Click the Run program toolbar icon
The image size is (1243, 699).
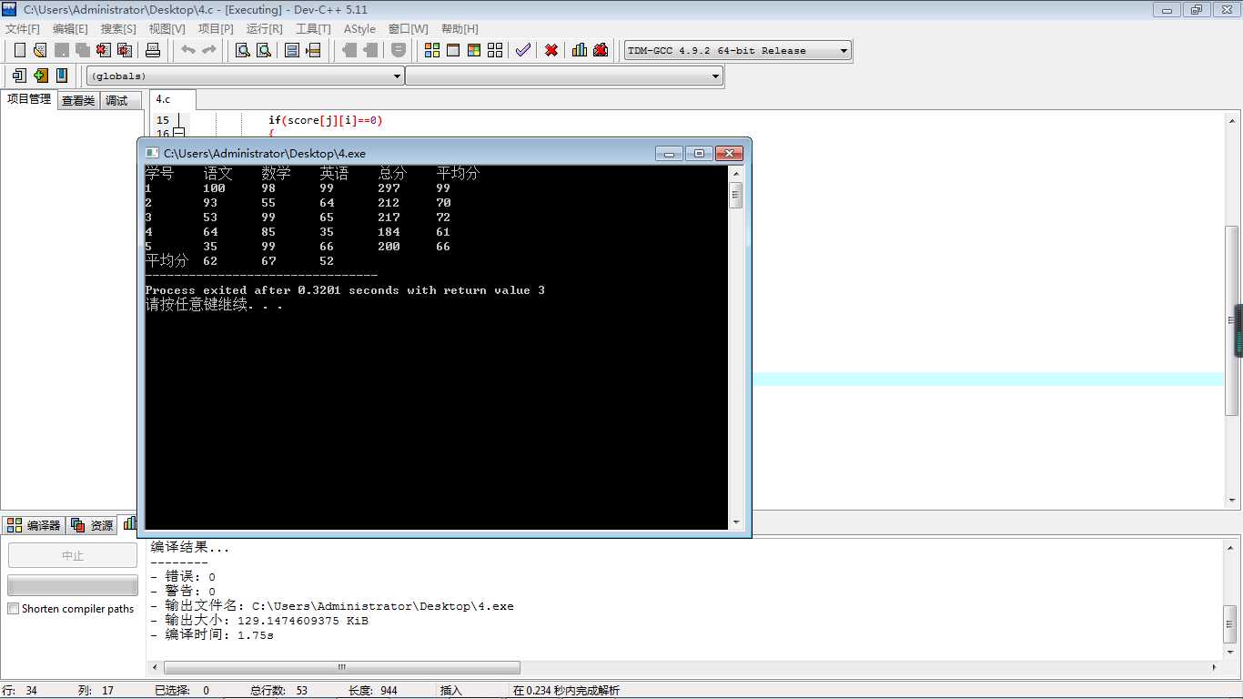[453, 50]
